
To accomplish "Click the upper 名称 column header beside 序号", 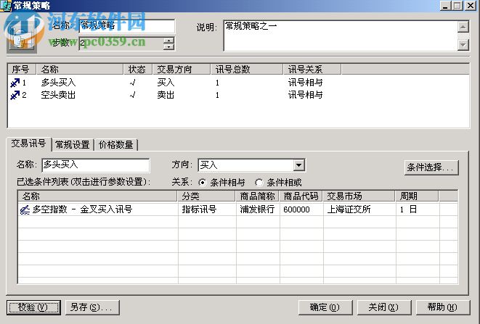I will pyautogui.click(x=80, y=70).
